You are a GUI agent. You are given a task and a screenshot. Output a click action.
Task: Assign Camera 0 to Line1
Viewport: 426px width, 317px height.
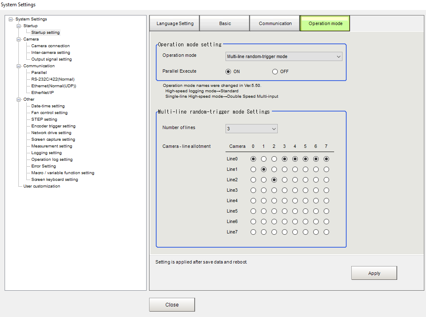point(253,170)
